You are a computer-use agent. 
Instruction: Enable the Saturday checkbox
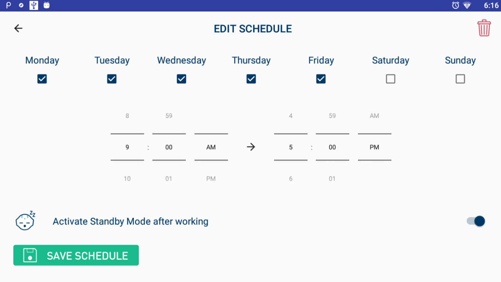[x=390, y=79]
